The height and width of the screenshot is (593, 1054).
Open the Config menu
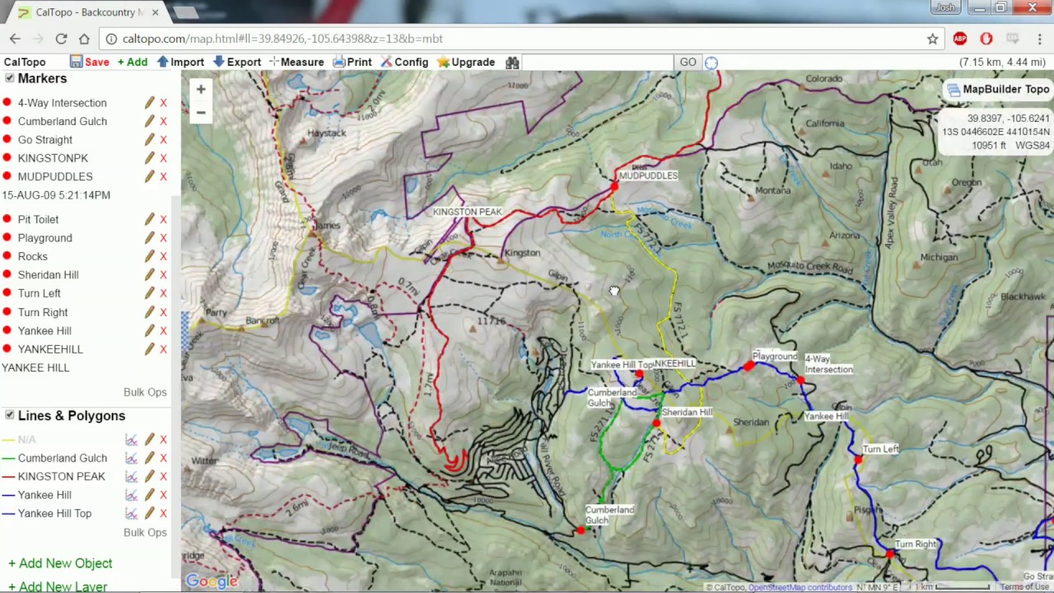click(x=403, y=63)
